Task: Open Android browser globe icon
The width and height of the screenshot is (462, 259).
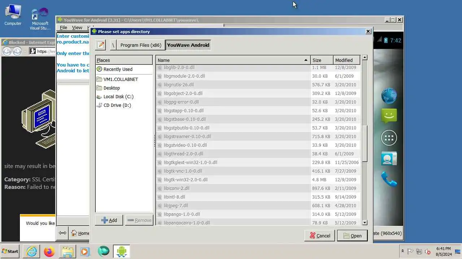Action: pos(389,96)
